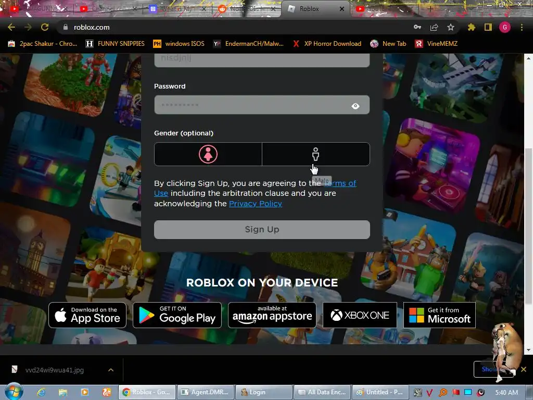Open the windows ISOS bookmark
Image resolution: width=533 pixels, height=400 pixels.
tap(179, 44)
